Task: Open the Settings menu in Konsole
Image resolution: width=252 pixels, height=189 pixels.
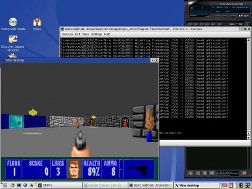Action: (97, 34)
